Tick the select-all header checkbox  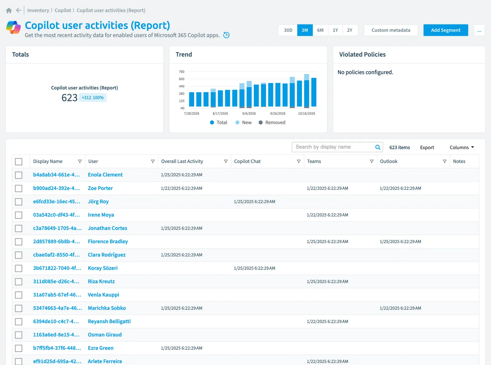(19, 162)
